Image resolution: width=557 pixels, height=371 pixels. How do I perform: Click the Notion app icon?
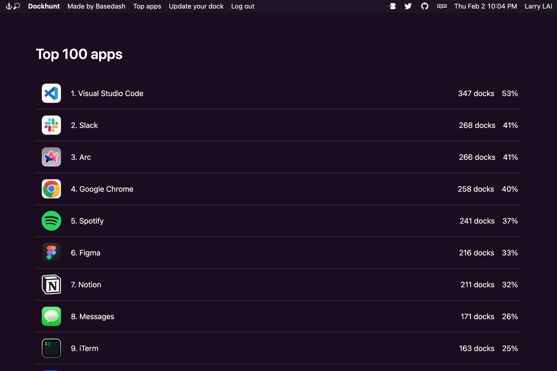tap(51, 285)
